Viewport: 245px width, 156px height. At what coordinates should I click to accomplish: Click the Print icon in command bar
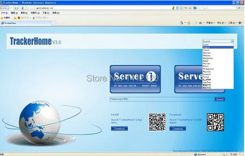200,23
